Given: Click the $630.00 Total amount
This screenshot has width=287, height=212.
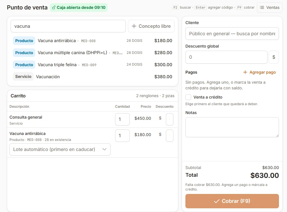Looking at the screenshot, I should 265,175.
